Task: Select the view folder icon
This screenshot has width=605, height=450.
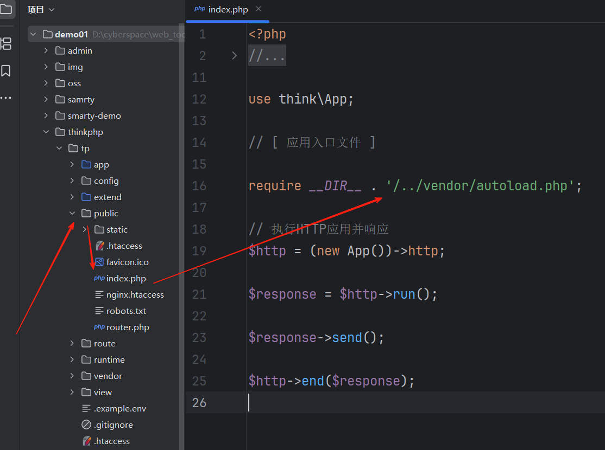Action: tap(86, 392)
